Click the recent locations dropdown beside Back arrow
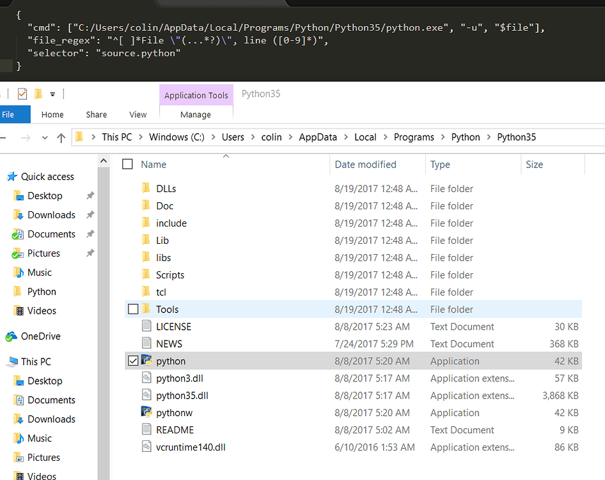Screen dimensions: 605x480 point(44,137)
